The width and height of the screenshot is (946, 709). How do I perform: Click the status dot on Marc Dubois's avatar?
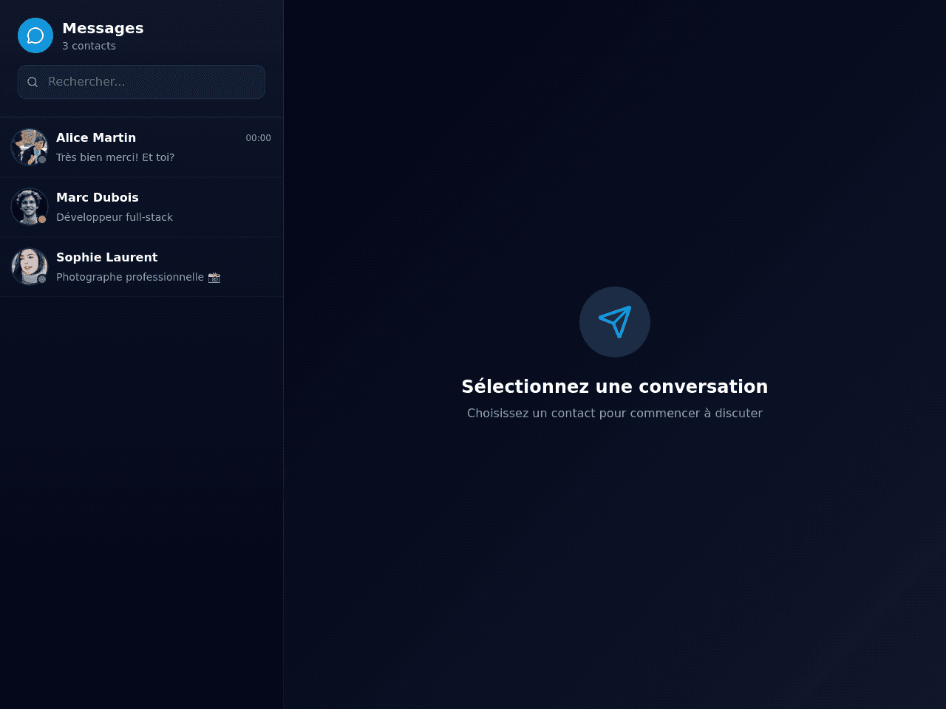42,219
